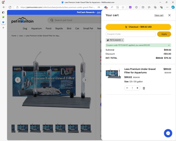Click the search magnifier icon

[x=52, y=20]
